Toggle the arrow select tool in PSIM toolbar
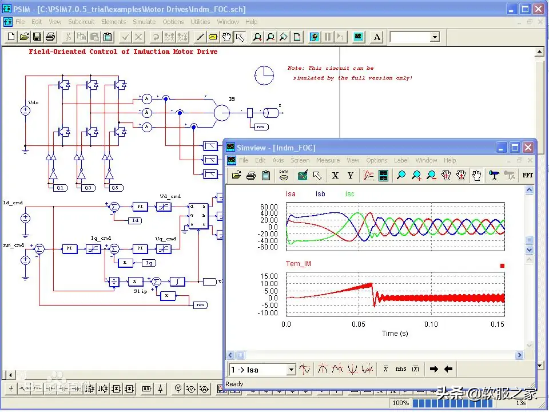Screen dimensions: 549x412 pos(240,37)
